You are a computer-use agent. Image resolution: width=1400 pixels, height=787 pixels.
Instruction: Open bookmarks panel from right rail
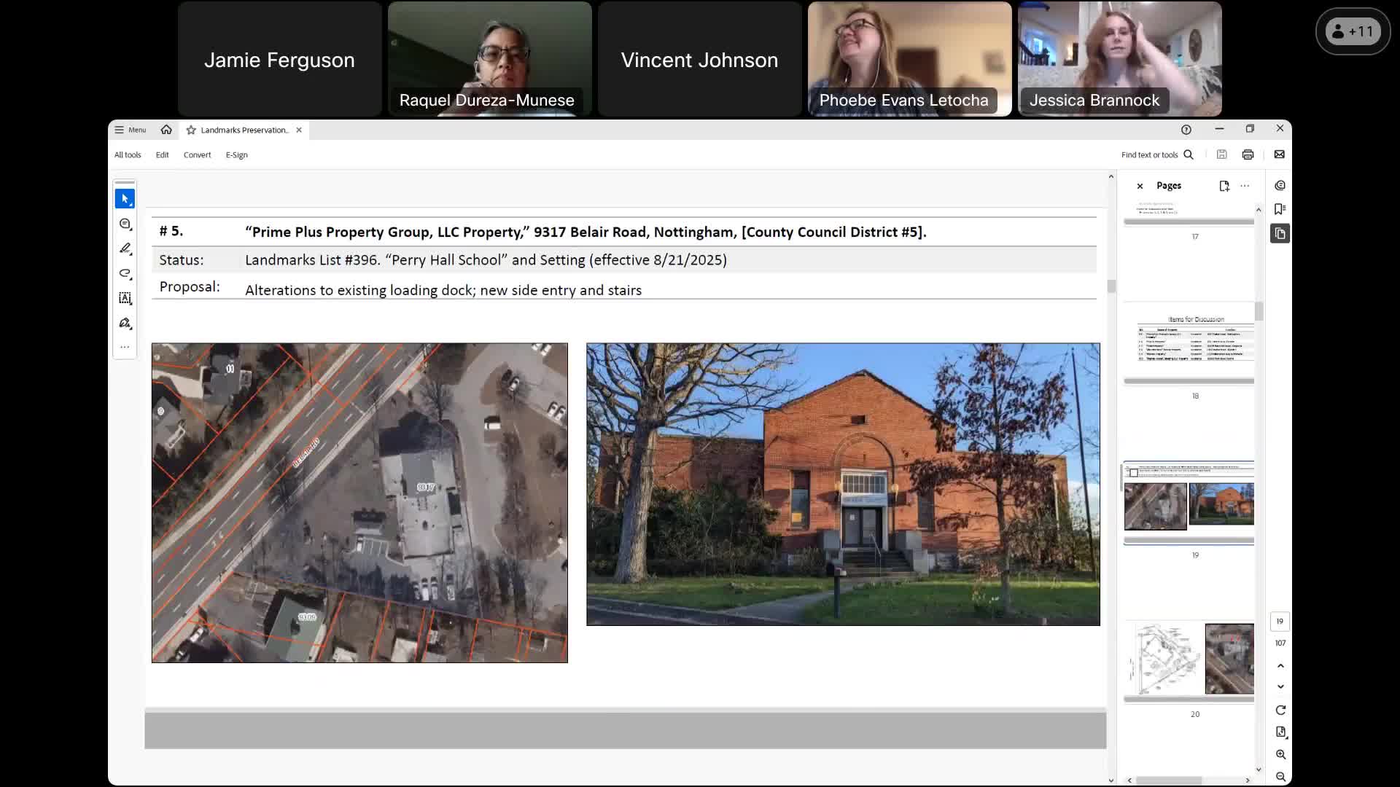click(1280, 209)
